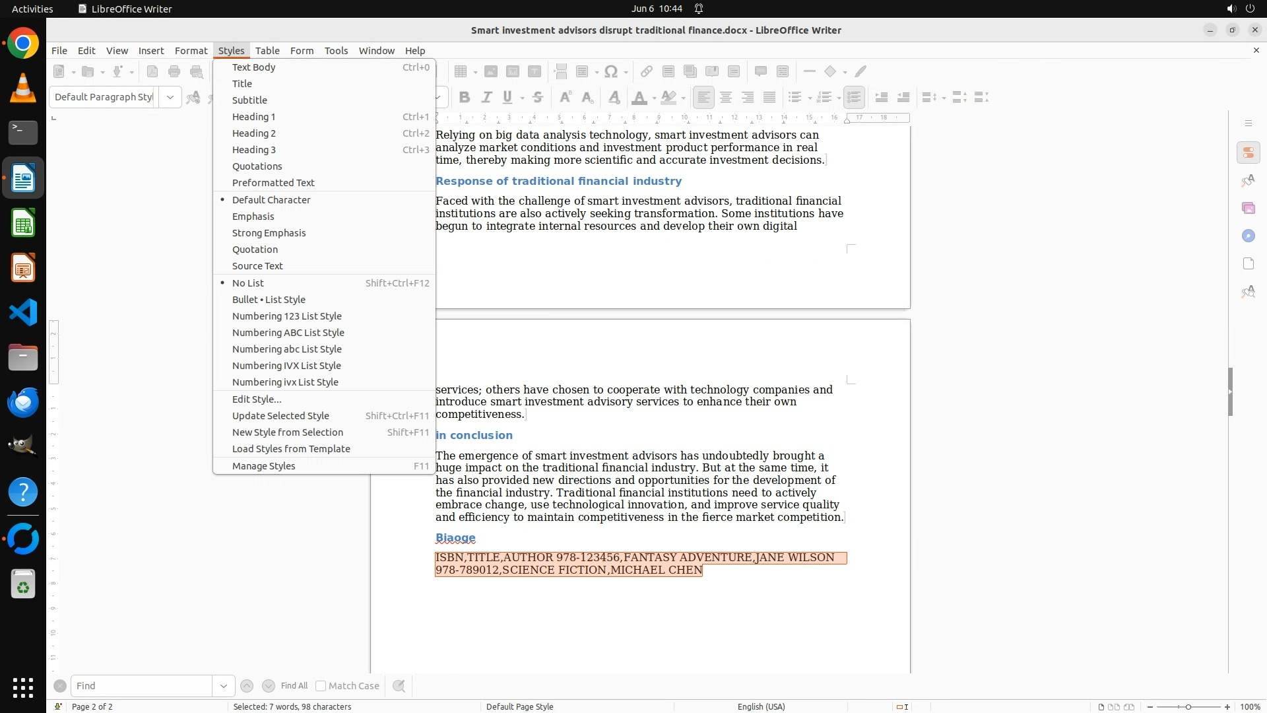The width and height of the screenshot is (1267, 713).
Task: Enable the Match Case checkbox
Action: point(321,686)
